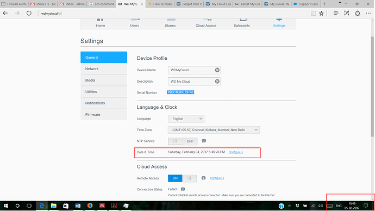This screenshot has height=211, width=375.
Task: Click the Cortana search circle icon
Action: [x=17, y=206]
